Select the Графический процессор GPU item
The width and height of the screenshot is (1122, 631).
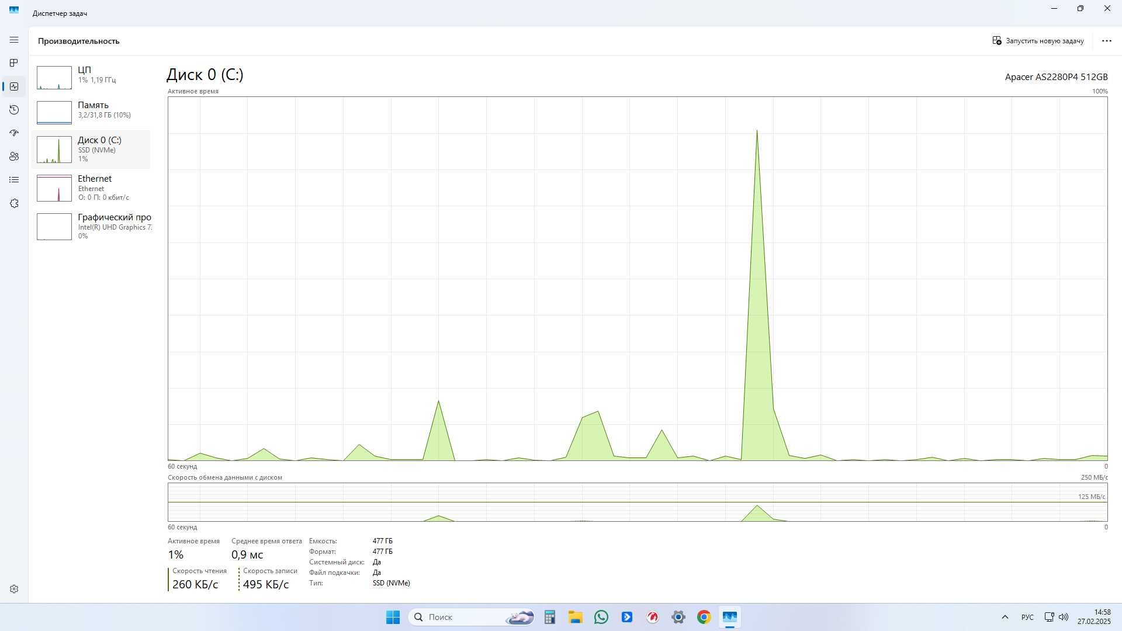(91, 227)
